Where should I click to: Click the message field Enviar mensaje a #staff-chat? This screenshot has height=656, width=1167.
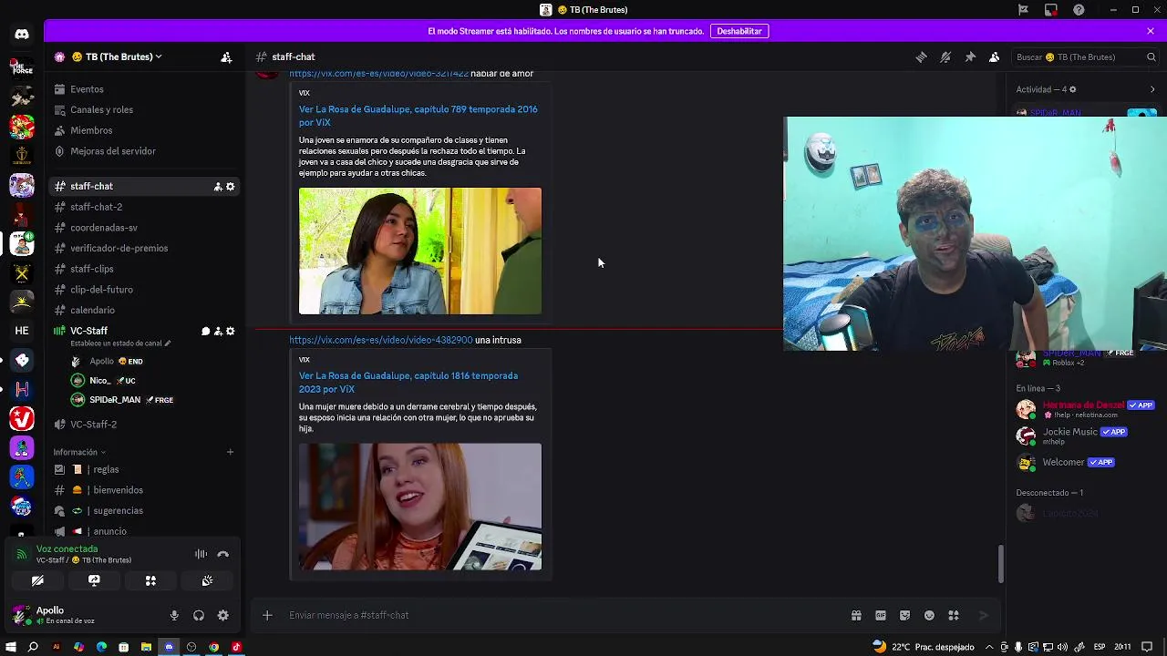click(x=561, y=616)
